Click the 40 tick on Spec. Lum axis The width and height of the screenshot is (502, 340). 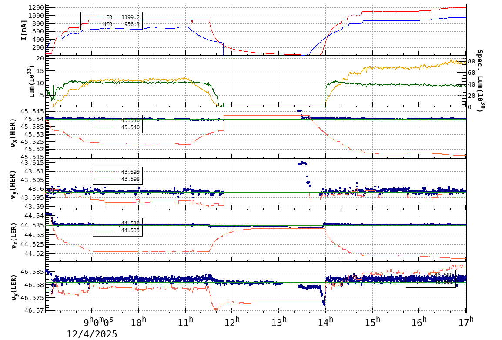click(471, 84)
